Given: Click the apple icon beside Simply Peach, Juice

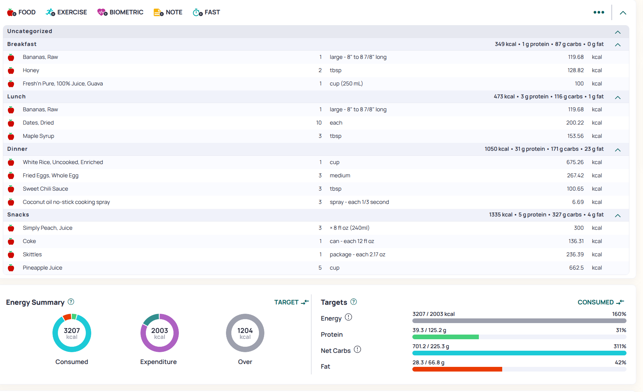Looking at the screenshot, I should click(x=11, y=228).
